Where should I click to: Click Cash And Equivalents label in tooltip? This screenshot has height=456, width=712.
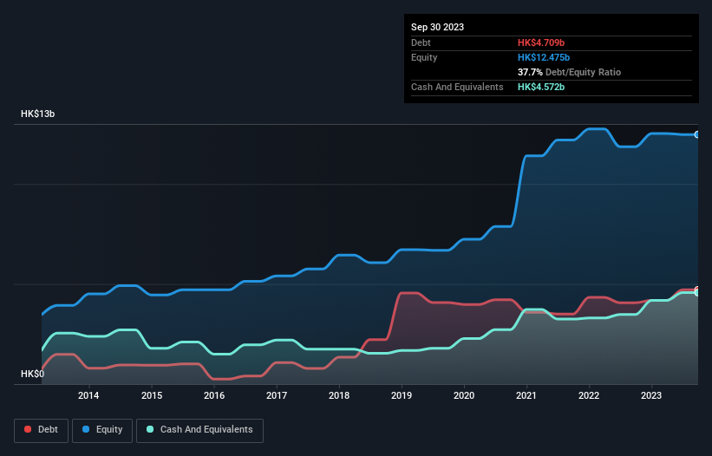click(457, 87)
